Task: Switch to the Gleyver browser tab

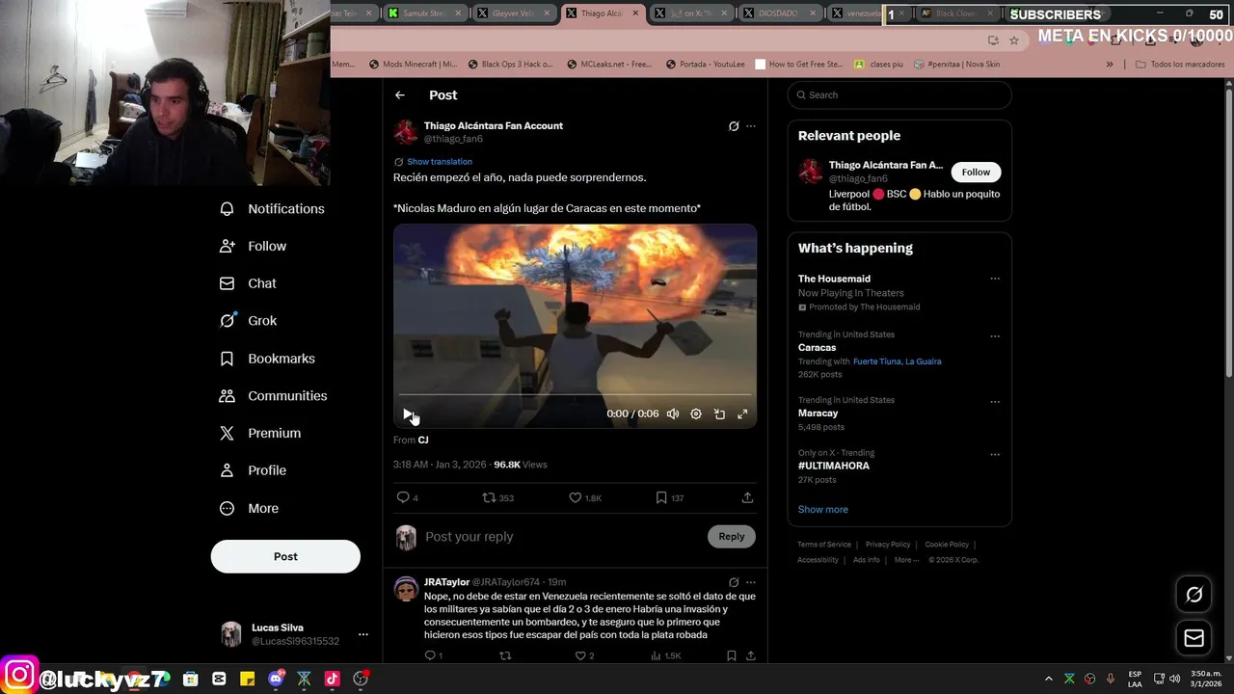Action: click(513, 13)
